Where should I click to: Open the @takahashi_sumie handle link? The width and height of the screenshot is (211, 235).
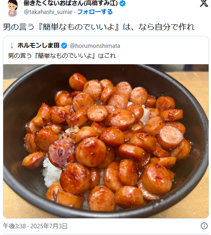tap(48, 12)
